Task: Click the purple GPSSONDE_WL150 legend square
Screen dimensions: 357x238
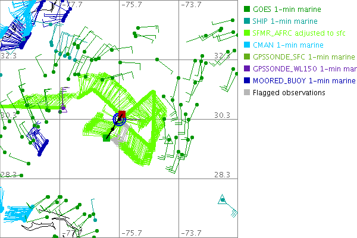Action: (x=246, y=69)
